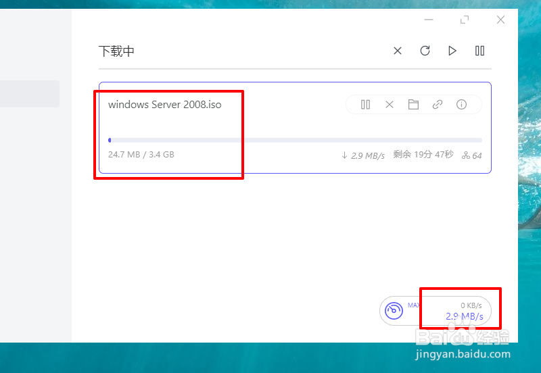The width and height of the screenshot is (541, 373).
Task: Click the iso download progress bar
Action: pos(295,141)
